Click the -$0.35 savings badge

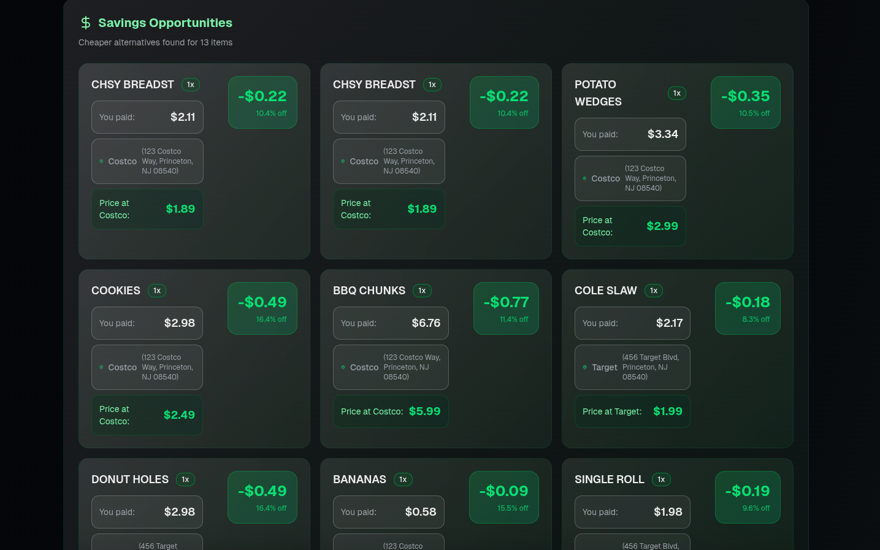click(746, 102)
